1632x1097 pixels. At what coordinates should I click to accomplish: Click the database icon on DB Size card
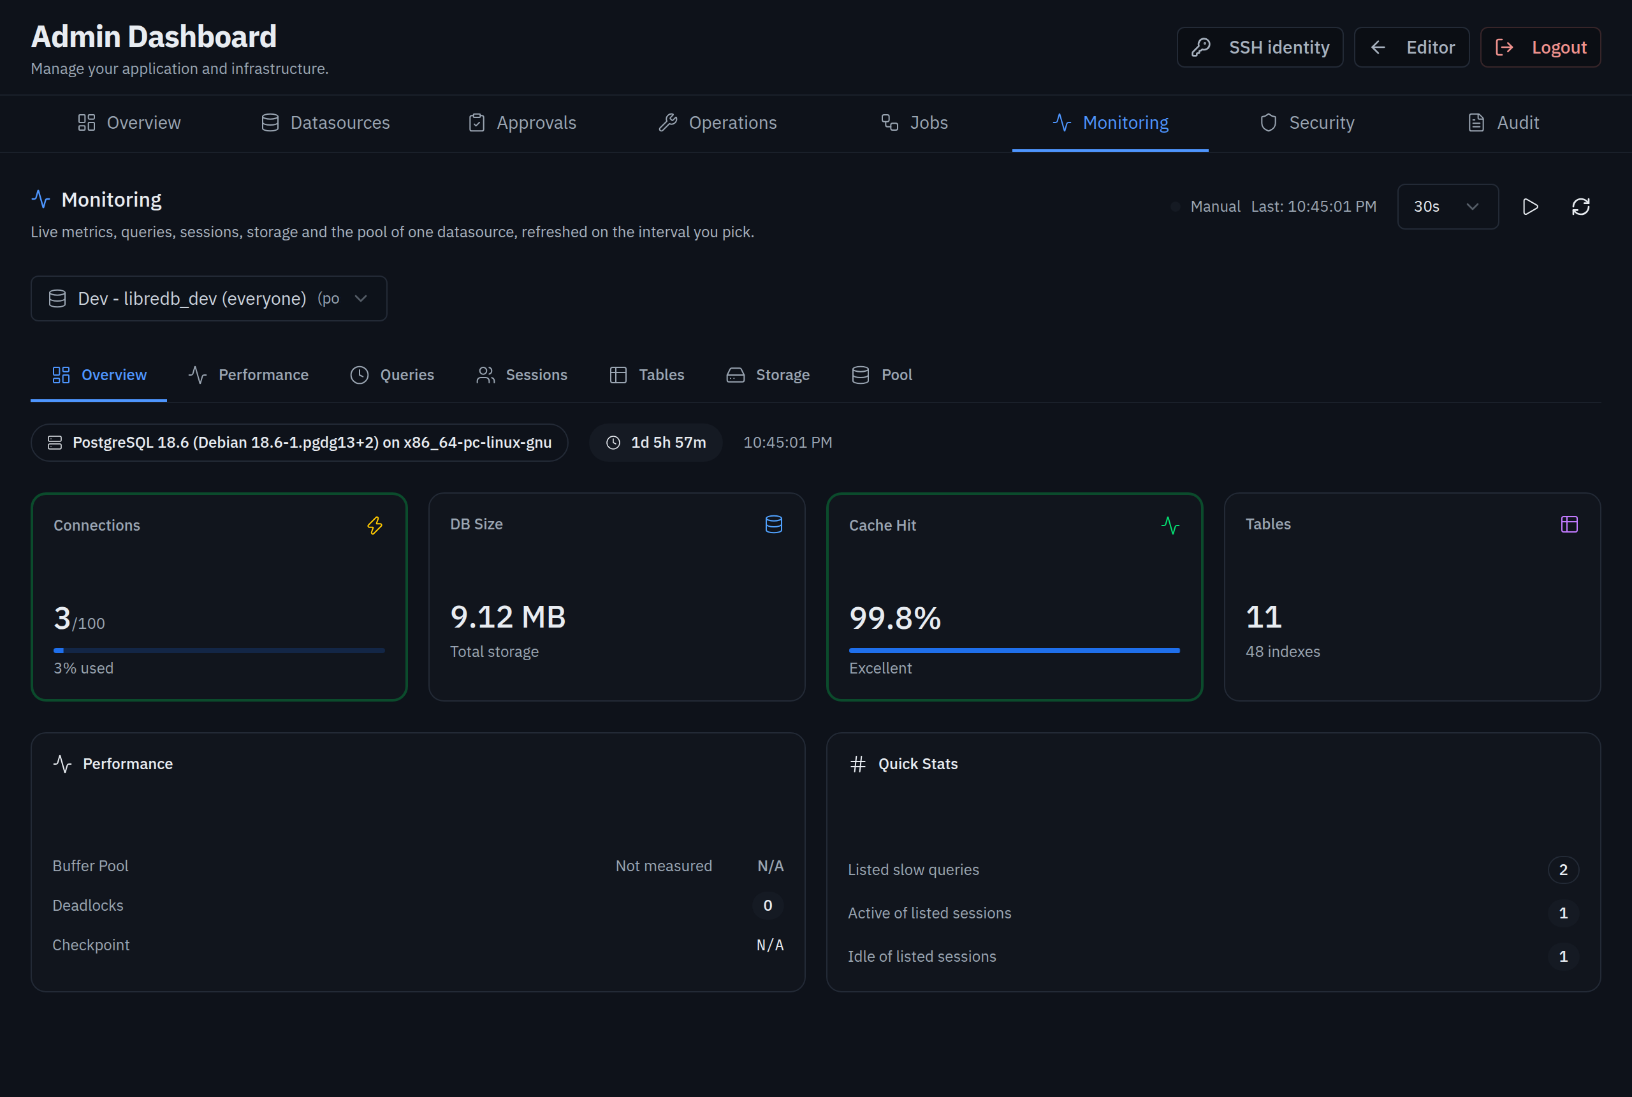[x=773, y=524]
